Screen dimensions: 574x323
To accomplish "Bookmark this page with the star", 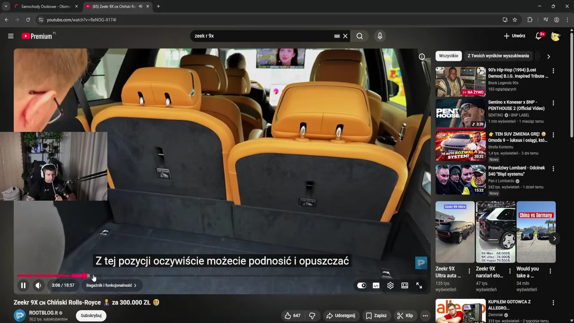I will click(x=515, y=20).
